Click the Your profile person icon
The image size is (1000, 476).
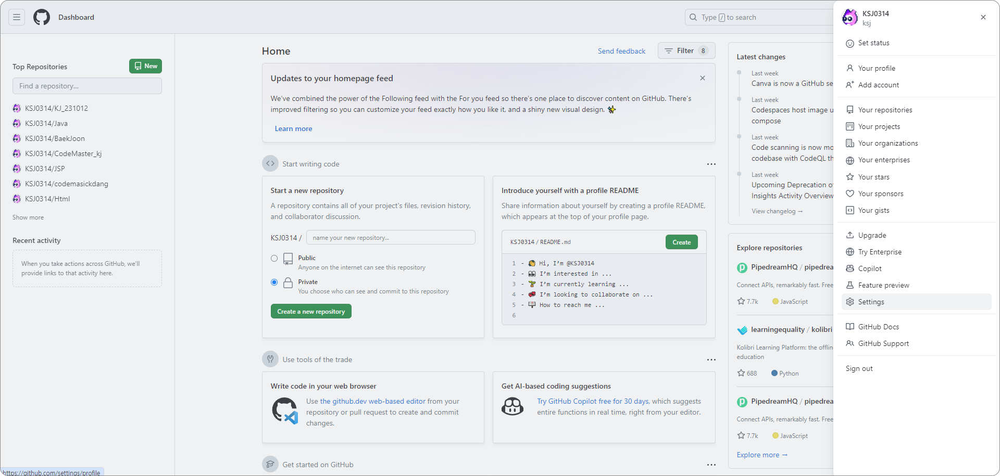point(850,68)
